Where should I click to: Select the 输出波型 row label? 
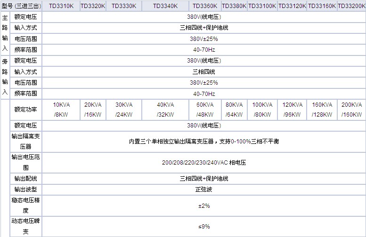click(x=25, y=190)
